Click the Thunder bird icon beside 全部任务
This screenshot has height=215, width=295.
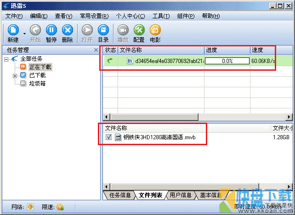(15, 59)
